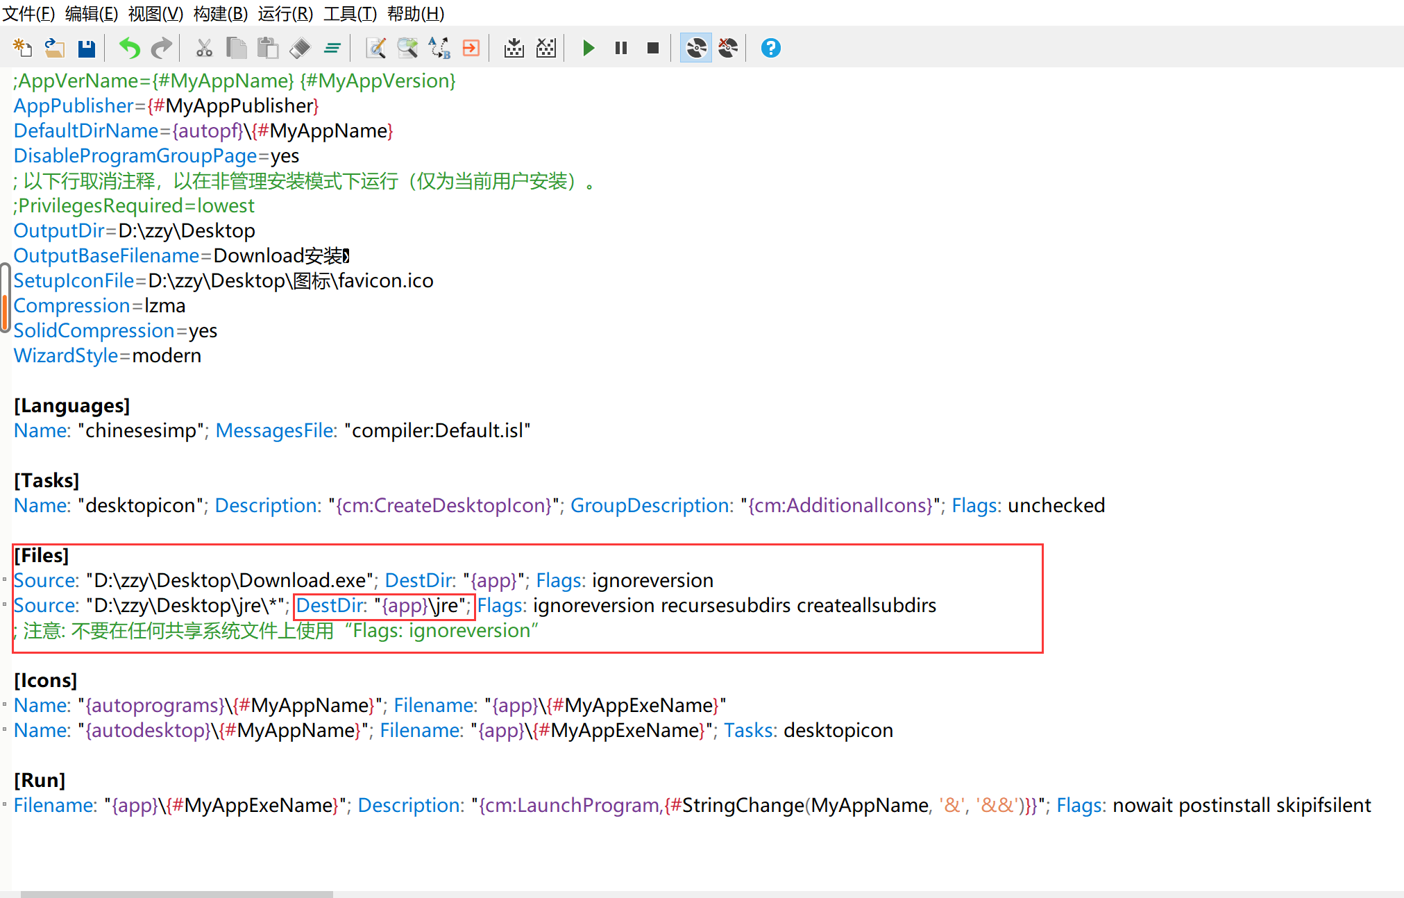The height and width of the screenshot is (898, 1404).
Task: Click the [Tasks] section header
Action: [46, 480]
